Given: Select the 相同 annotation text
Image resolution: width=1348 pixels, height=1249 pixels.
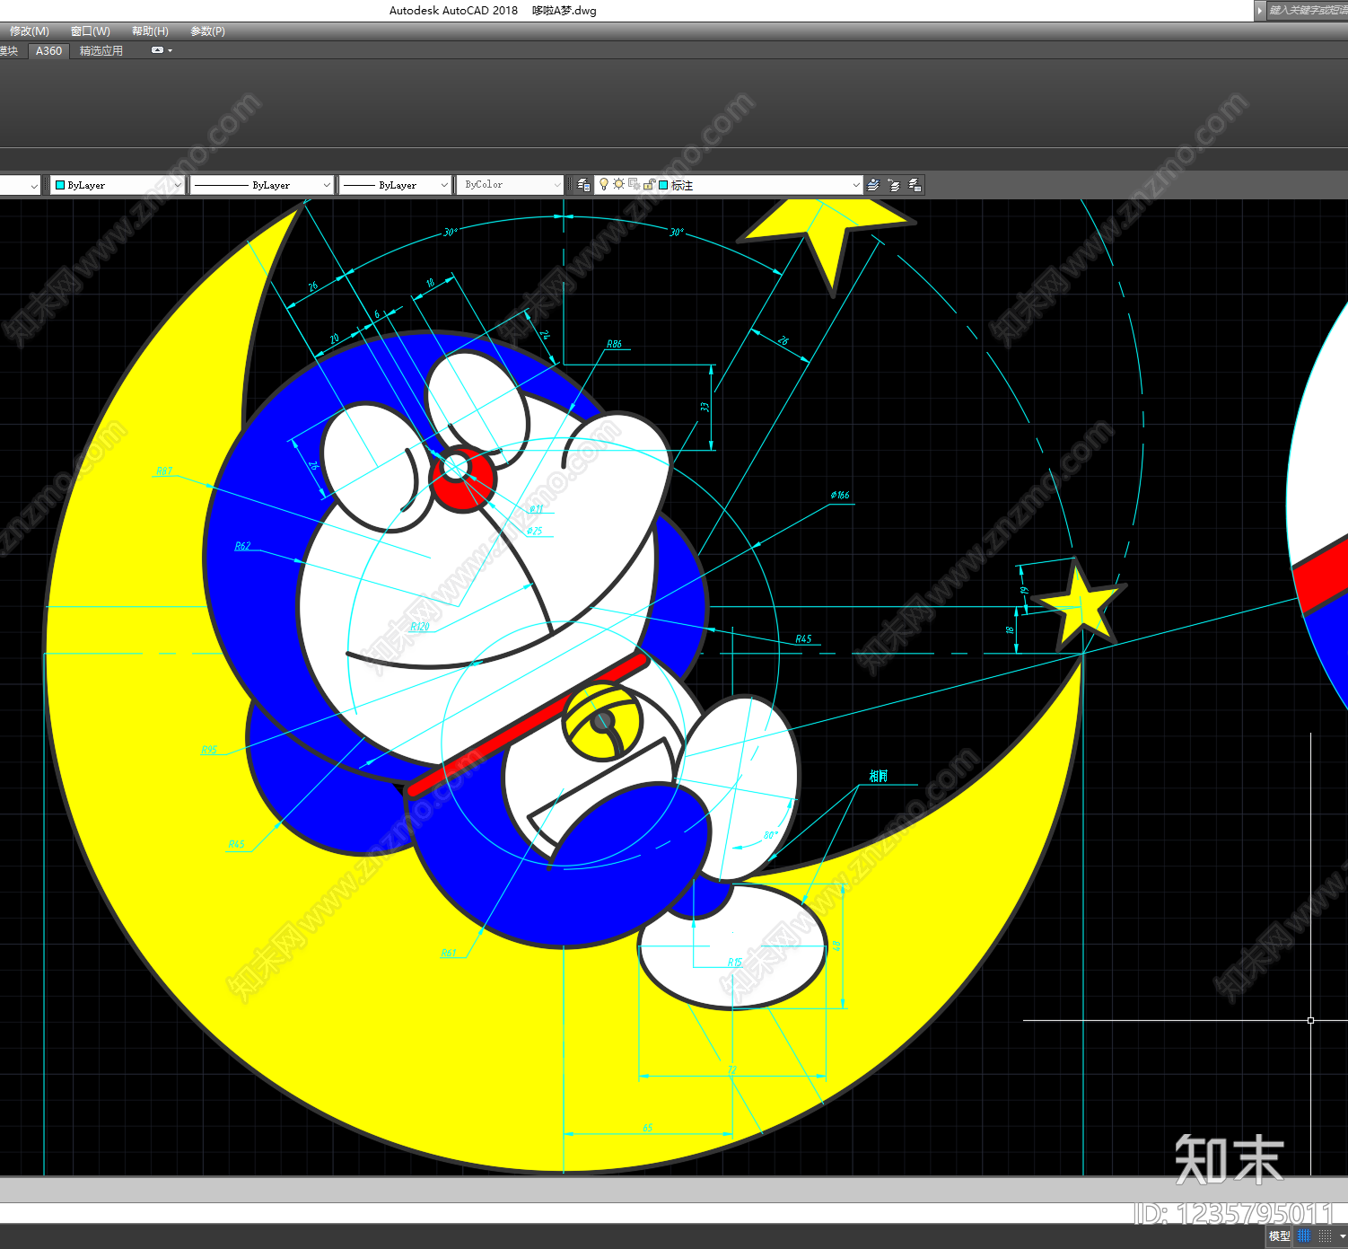Looking at the screenshot, I should click(x=878, y=776).
